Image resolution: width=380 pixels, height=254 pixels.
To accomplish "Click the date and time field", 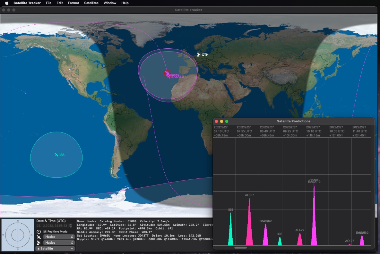I will (52, 225).
